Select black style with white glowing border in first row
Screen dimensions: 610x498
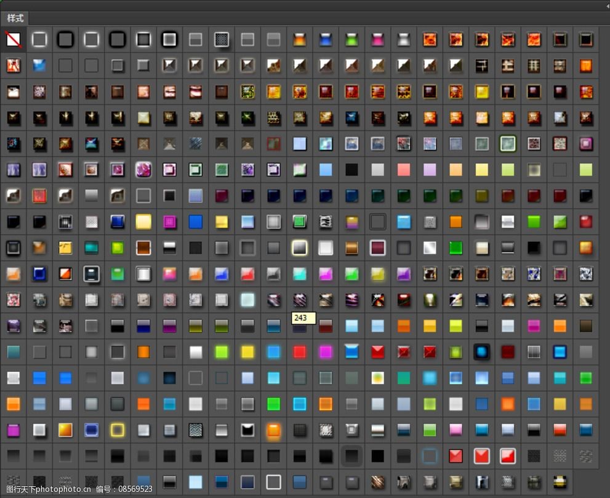pyautogui.click(x=169, y=39)
